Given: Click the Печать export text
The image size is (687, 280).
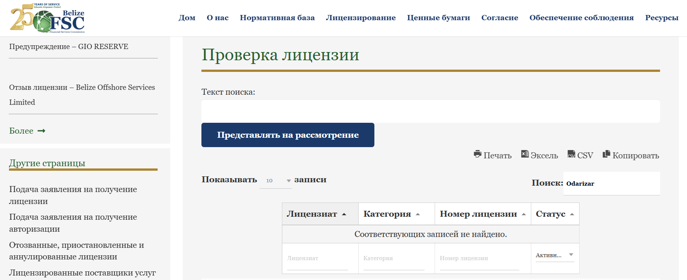Looking at the screenshot, I should click(498, 155).
